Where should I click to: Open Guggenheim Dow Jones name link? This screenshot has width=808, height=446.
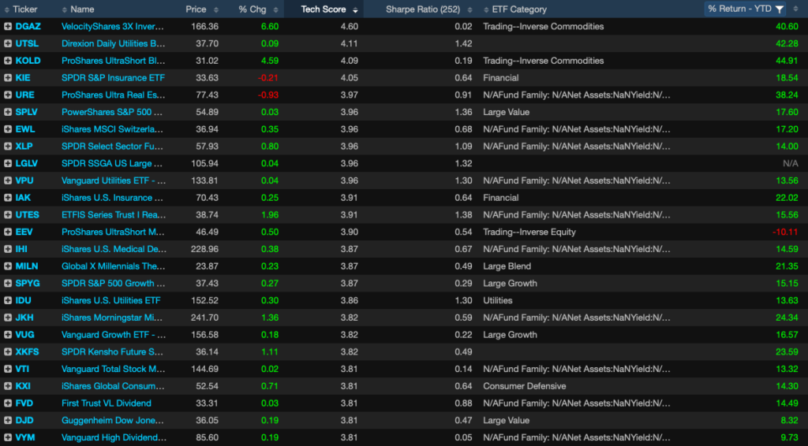click(112, 421)
